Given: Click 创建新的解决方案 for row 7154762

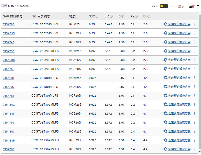Looking at the screenshot, I should pyautogui.click(x=179, y=123).
